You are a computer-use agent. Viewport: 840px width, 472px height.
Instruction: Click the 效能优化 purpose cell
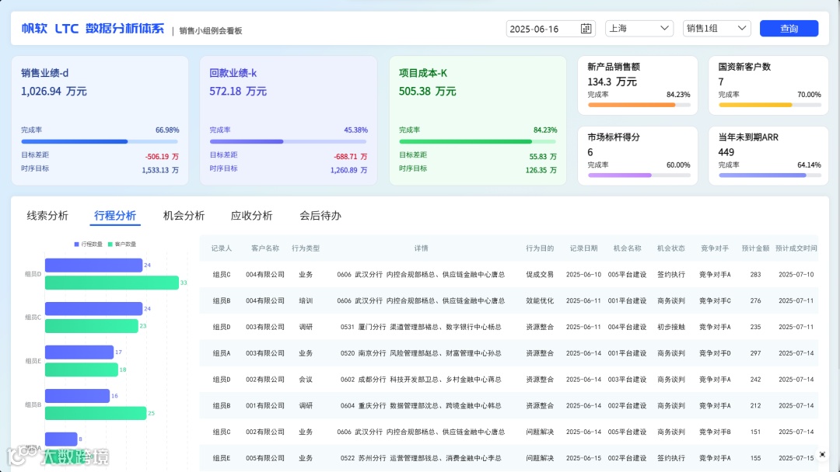tap(540, 301)
